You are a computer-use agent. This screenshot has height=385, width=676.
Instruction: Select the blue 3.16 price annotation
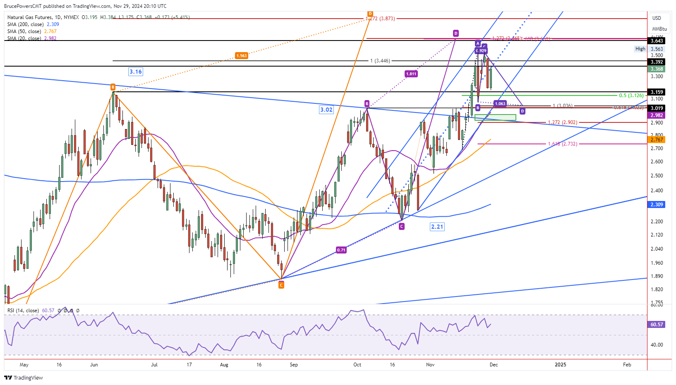pyautogui.click(x=136, y=72)
